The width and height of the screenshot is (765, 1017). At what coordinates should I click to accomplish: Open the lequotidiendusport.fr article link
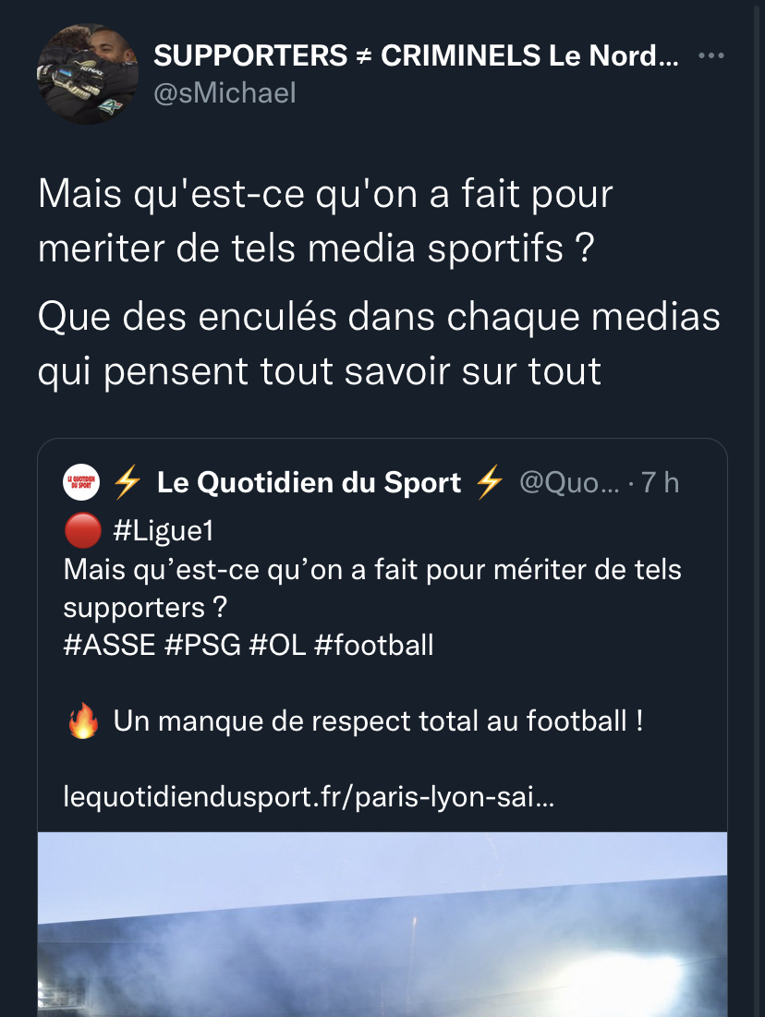click(x=309, y=796)
